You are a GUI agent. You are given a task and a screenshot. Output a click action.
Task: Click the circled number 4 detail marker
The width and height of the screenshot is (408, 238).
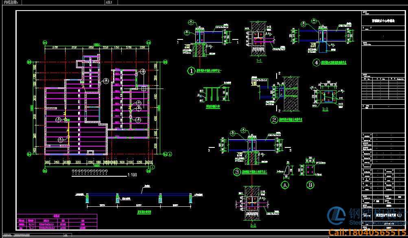tap(316, 63)
